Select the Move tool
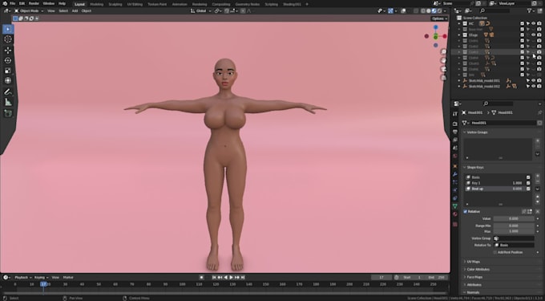This screenshot has height=301, width=545. tap(8, 51)
